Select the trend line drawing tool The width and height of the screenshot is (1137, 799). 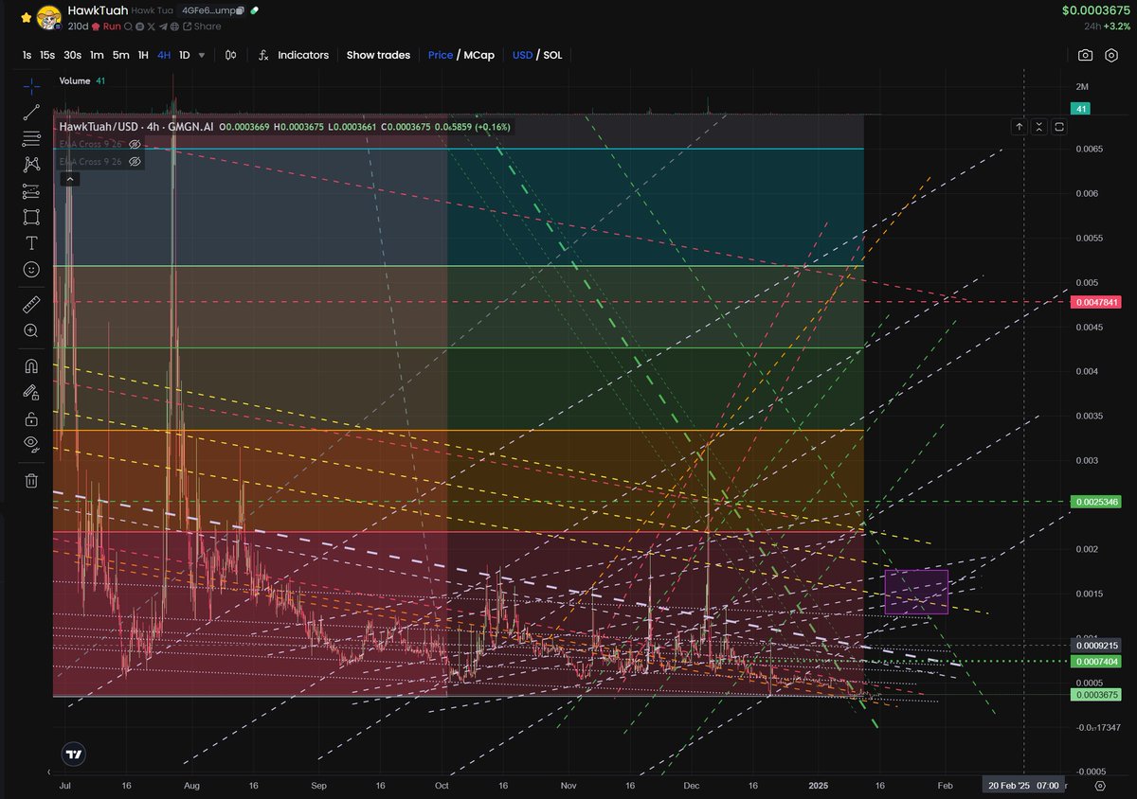[31, 113]
